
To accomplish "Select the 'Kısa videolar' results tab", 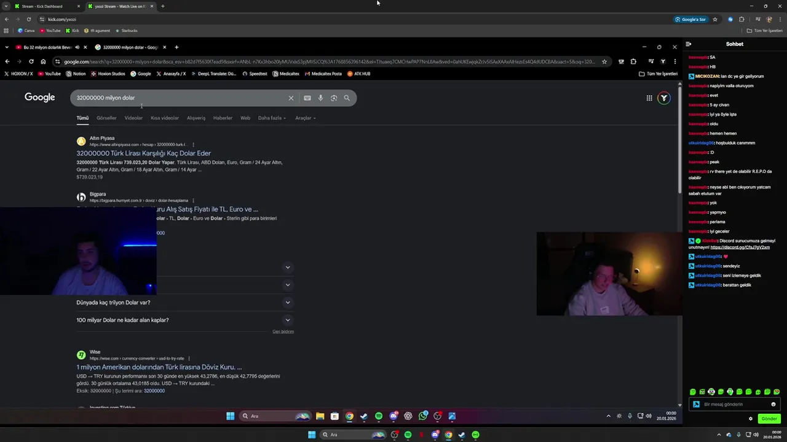I will pyautogui.click(x=165, y=118).
